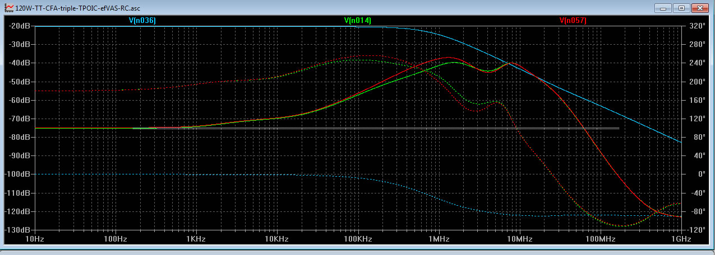Click the 120° phase axis label
715x255 pixels.
[x=697, y=119]
